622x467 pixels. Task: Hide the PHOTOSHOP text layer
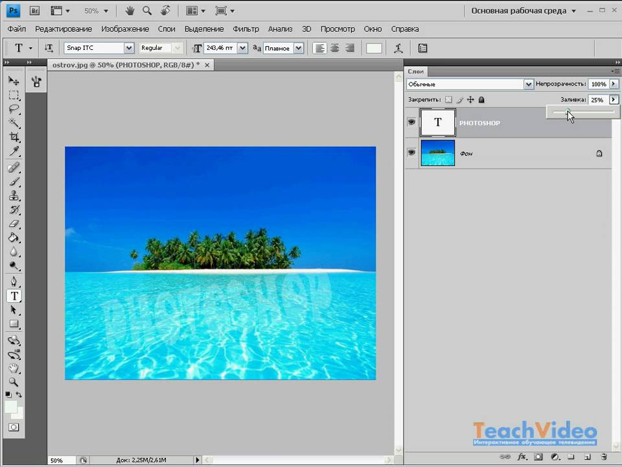coord(411,122)
